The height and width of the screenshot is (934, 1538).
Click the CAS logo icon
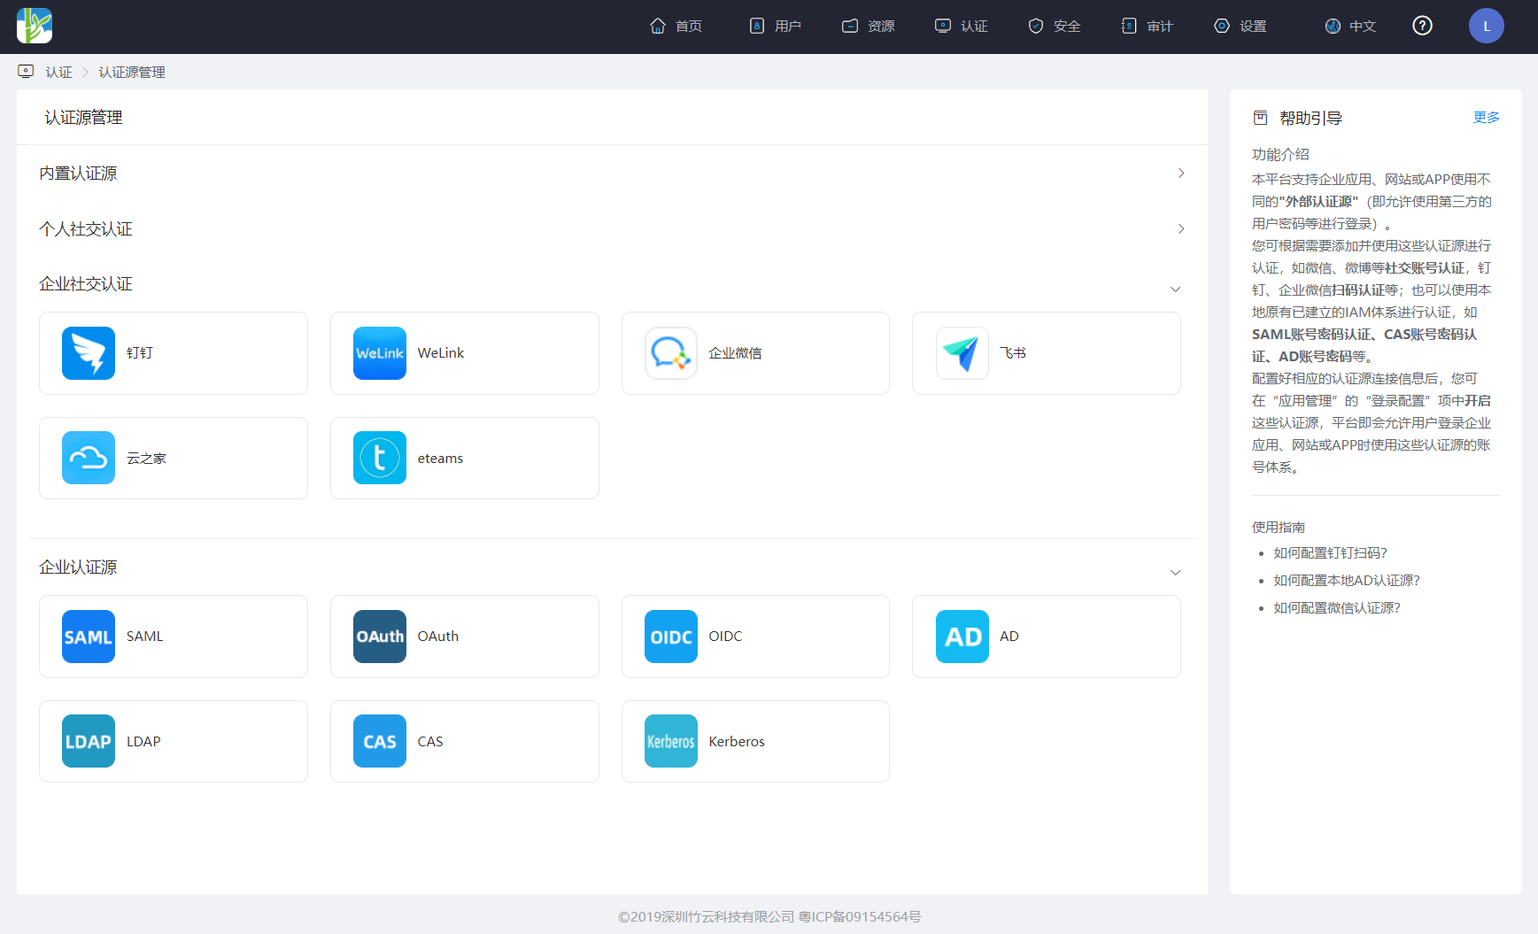click(380, 741)
